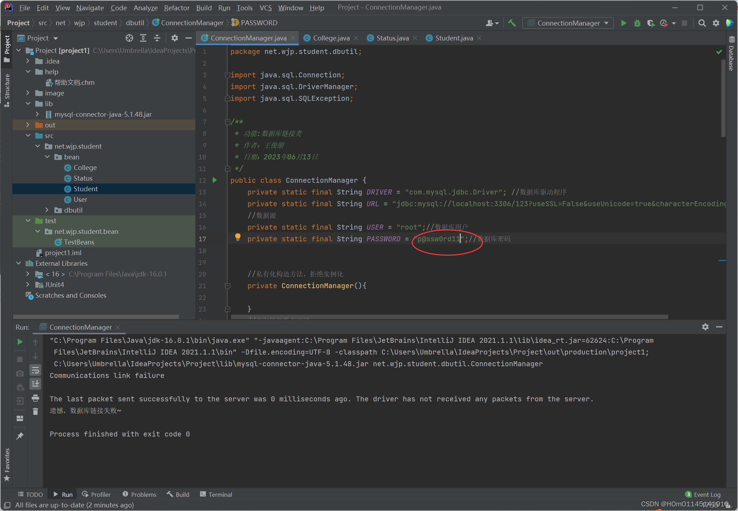Click the green run gutter arrow on line 12
738x511 pixels.
click(x=214, y=180)
